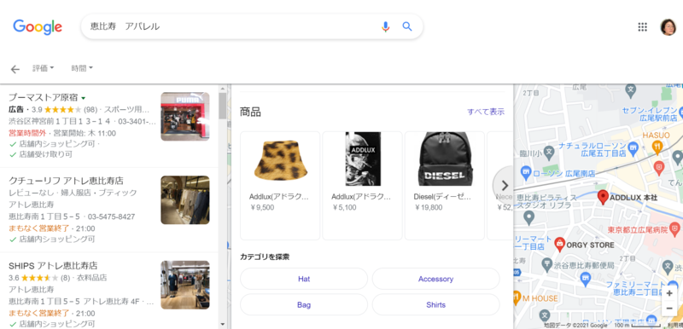Click the Google logo
This screenshot has width=683, height=329.
pos(38,27)
